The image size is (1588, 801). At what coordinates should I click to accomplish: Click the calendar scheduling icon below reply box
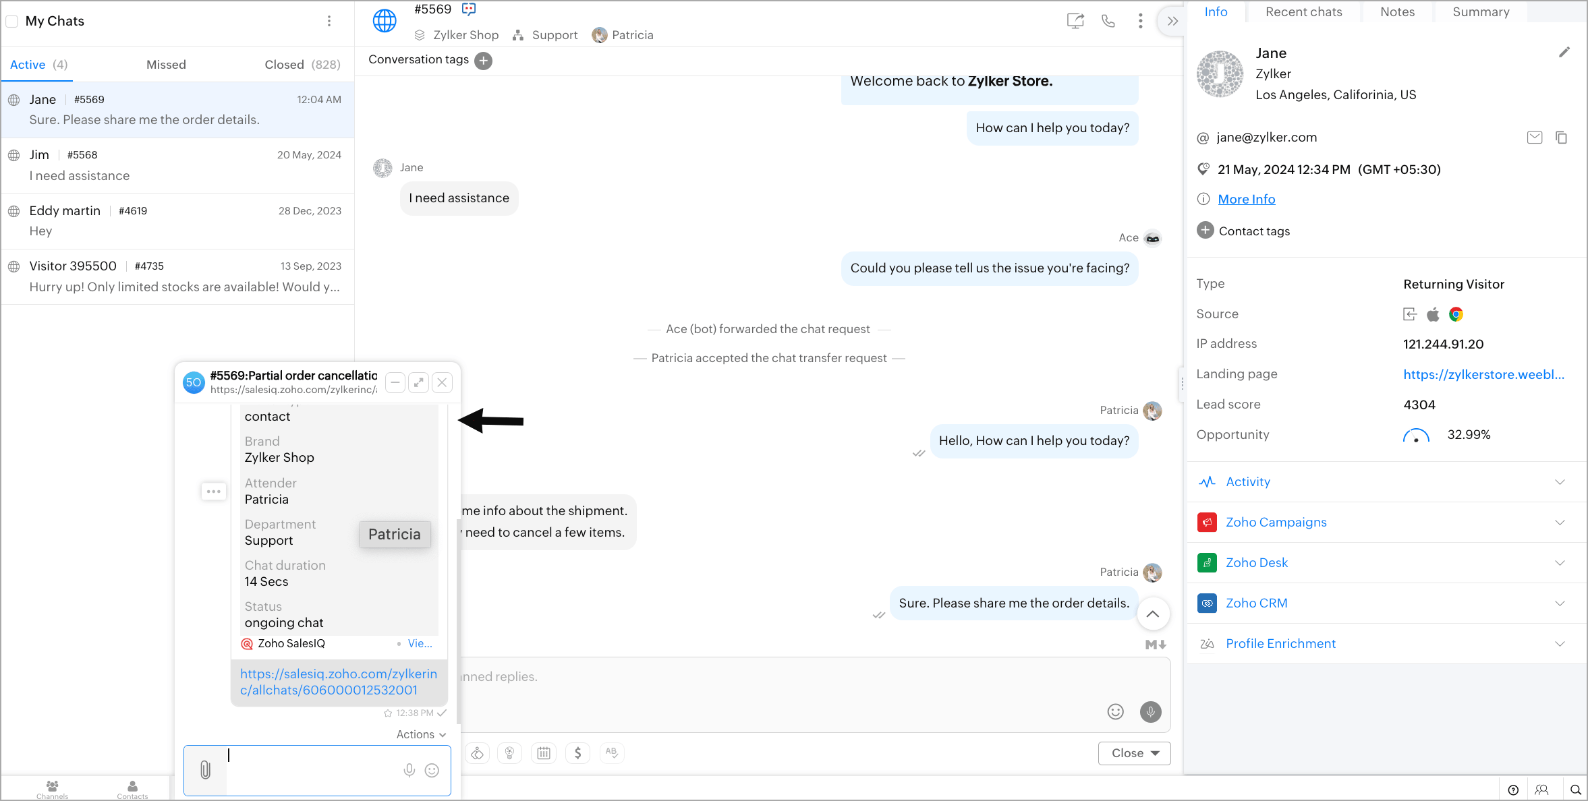[544, 753]
